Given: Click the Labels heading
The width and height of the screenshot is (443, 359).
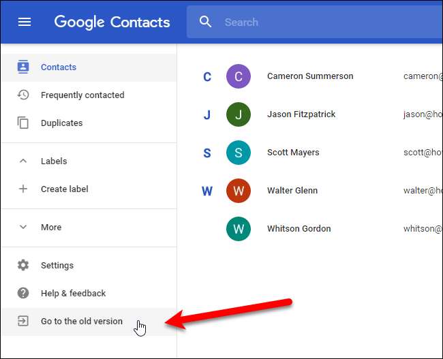Looking at the screenshot, I should click(54, 161).
